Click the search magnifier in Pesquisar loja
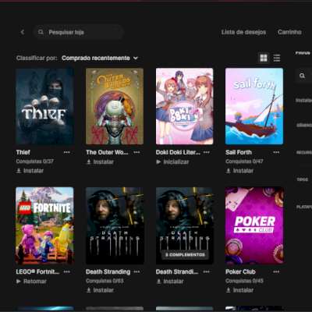Viewport: 312px width, 312px height. click(41, 32)
